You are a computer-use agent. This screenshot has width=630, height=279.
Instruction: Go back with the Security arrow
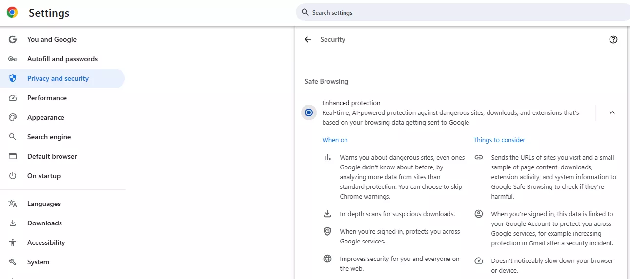[308, 39]
